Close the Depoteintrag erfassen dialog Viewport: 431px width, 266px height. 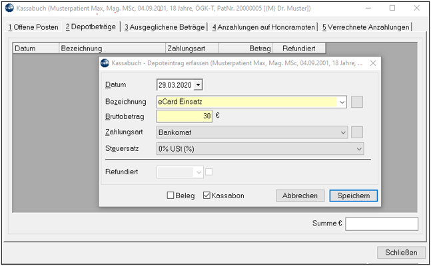373,63
